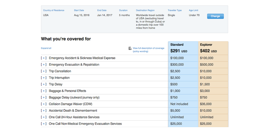Click the Single traveller type value
The height and width of the screenshot is (135, 273).
coord(171,15)
